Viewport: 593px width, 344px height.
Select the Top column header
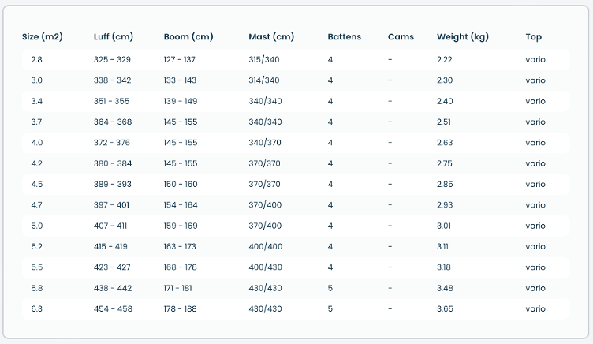click(534, 37)
